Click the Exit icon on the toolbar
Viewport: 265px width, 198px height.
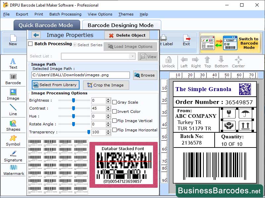pyautogui.click(x=186, y=40)
